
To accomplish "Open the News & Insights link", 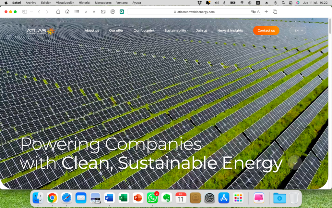I will tap(230, 31).
